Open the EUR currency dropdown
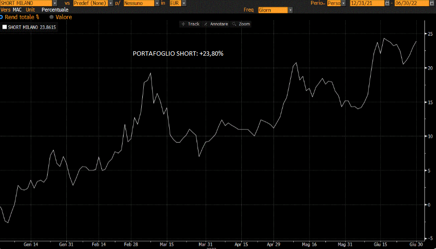436x249 pixels. tap(184, 3)
